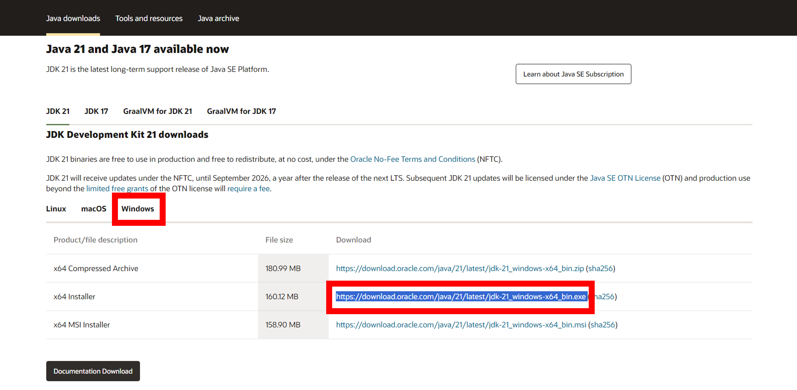Image resolution: width=797 pixels, height=390 pixels.
Task: Open the GraalVM for JDK 17 tab
Action: [241, 111]
